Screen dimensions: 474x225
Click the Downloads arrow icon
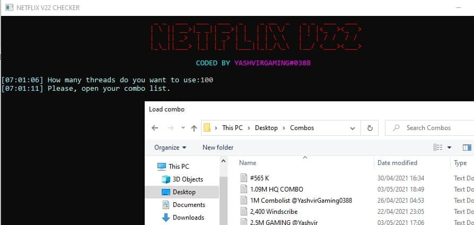[x=166, y=218]
